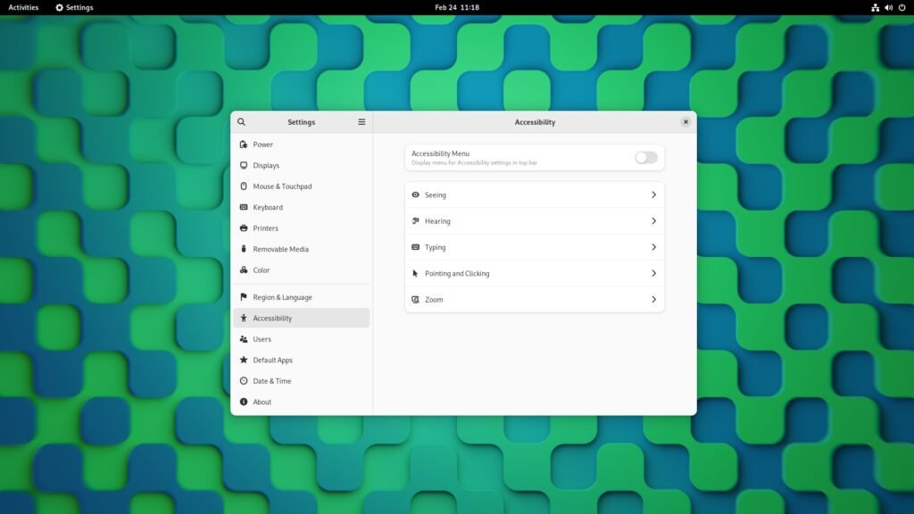Screen dimensions: 914x514
Task: Open the Printers panel
Action: click(302, 228)
